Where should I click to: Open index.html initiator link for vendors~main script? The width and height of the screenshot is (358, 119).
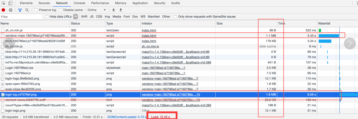[149, 36]
